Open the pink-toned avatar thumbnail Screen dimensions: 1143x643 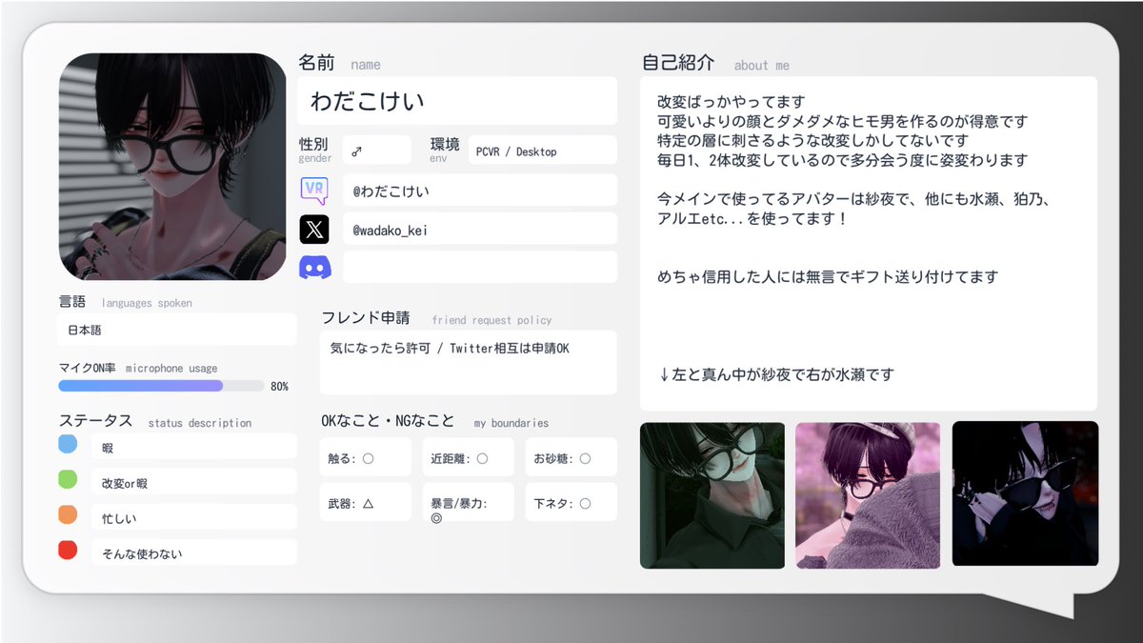coord(868,495)
